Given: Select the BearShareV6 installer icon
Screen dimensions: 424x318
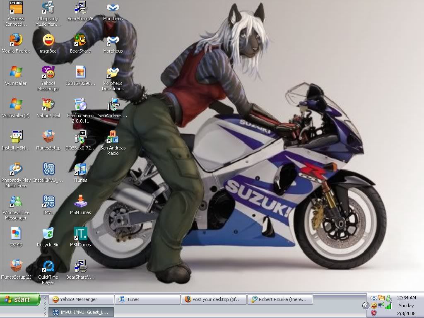Looking at the screenshot, I should click(x=80, y=11).
